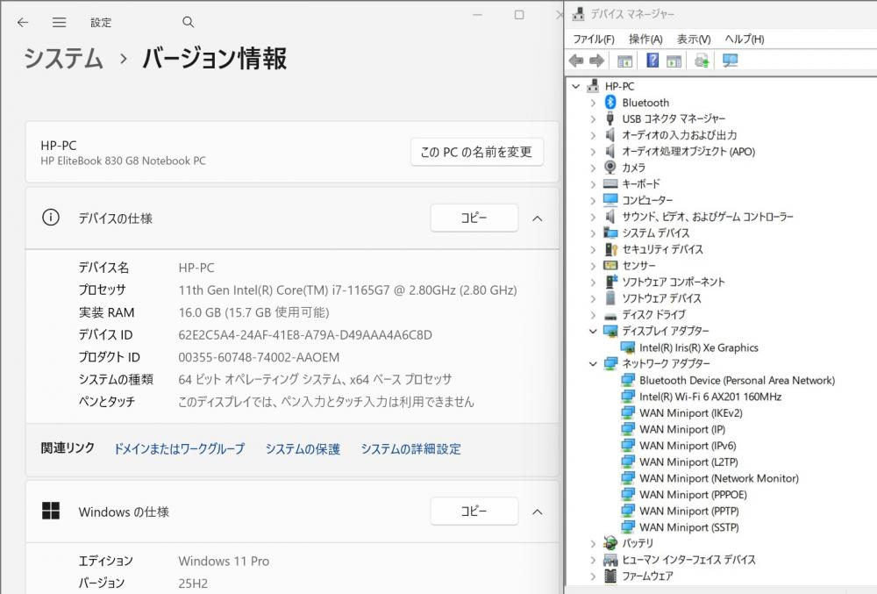
Task: Select WAN Miniport (L2TP) entry
Action: [x=688, y=462]
